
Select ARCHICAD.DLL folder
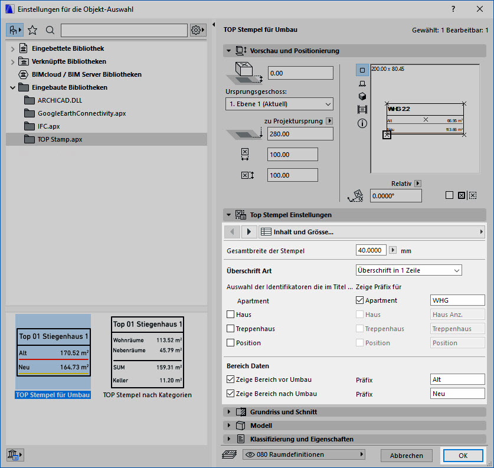coord(60,100)
